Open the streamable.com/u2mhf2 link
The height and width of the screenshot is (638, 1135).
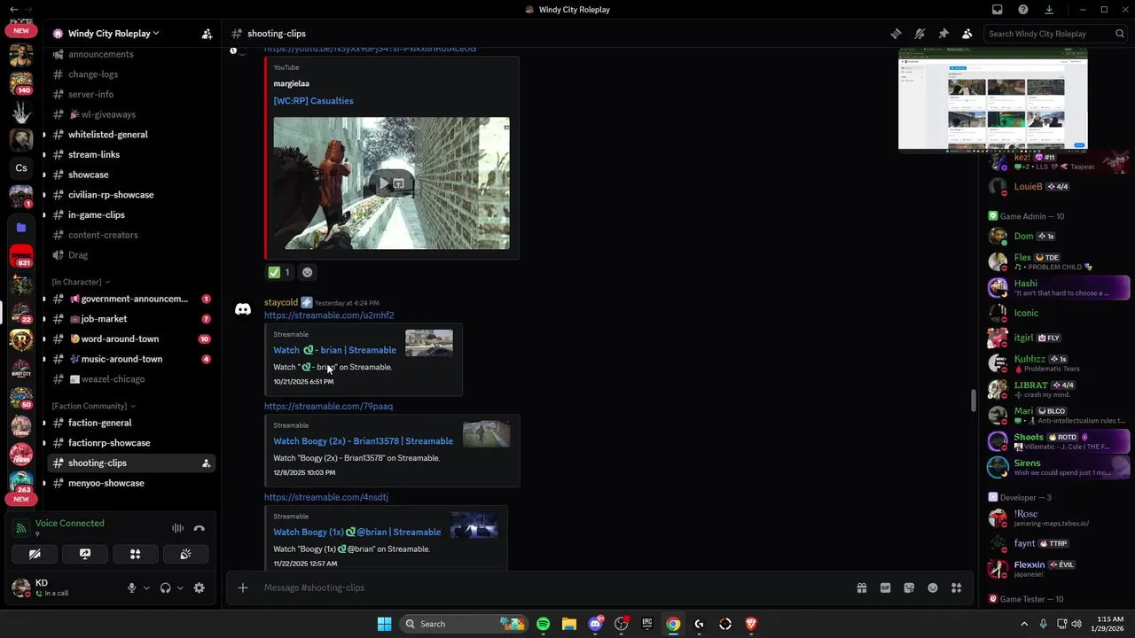[329, 315]
